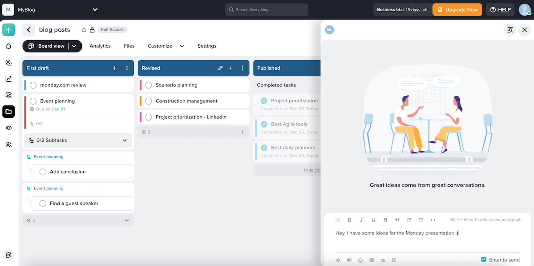Switch to the Analytics tab
The height and width of the screenshot is (266, 534).
tap(100, 46)
